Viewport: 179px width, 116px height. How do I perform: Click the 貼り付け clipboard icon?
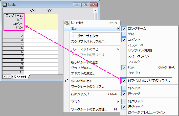66,23
